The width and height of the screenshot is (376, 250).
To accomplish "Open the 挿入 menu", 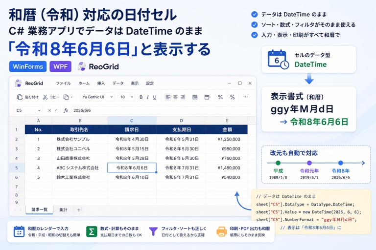I will click(101, 83).
